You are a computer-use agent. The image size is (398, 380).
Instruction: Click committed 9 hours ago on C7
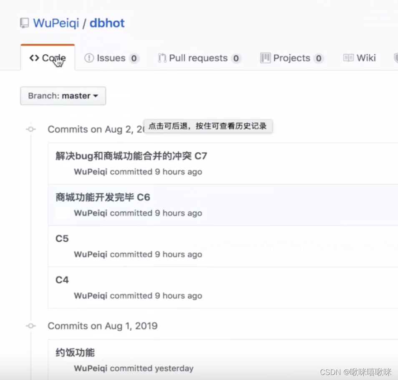pyautogui.click(x=156, y=172)
